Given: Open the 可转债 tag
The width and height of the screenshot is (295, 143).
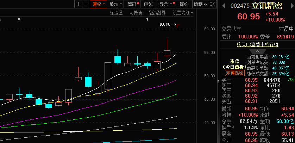Looking at the screenshot, I should coord(136,13).
